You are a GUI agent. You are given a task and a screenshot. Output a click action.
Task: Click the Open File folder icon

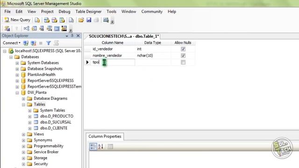pos(81,20)
